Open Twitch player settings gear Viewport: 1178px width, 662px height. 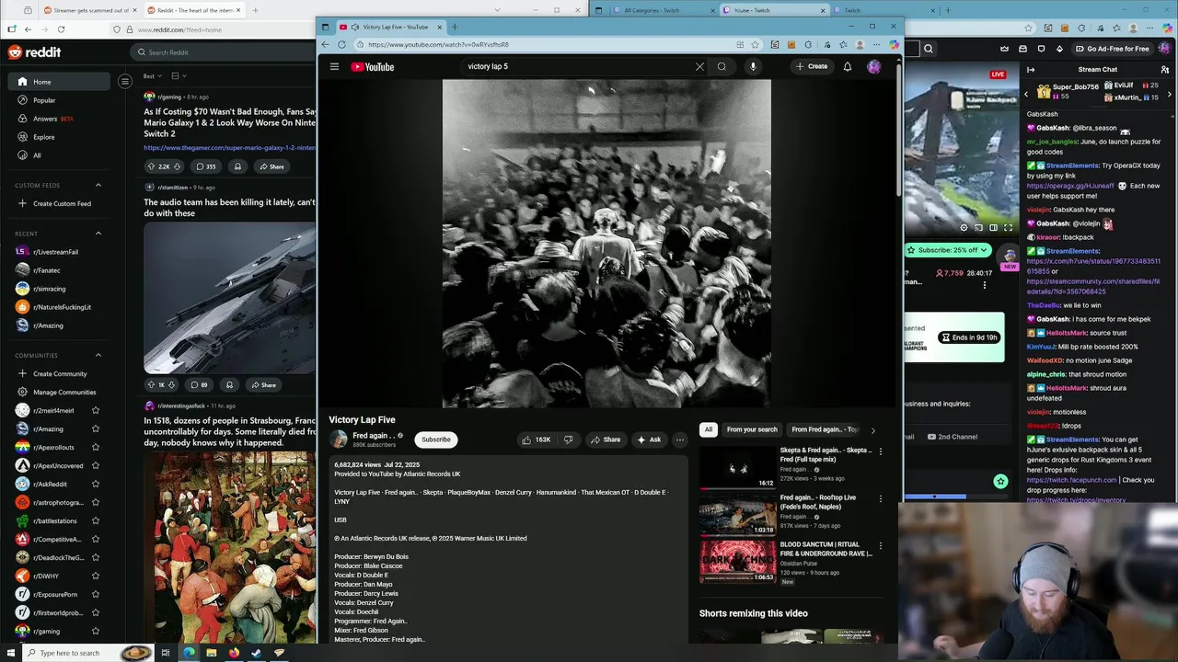pyautogui.click(x=964, y=227)
